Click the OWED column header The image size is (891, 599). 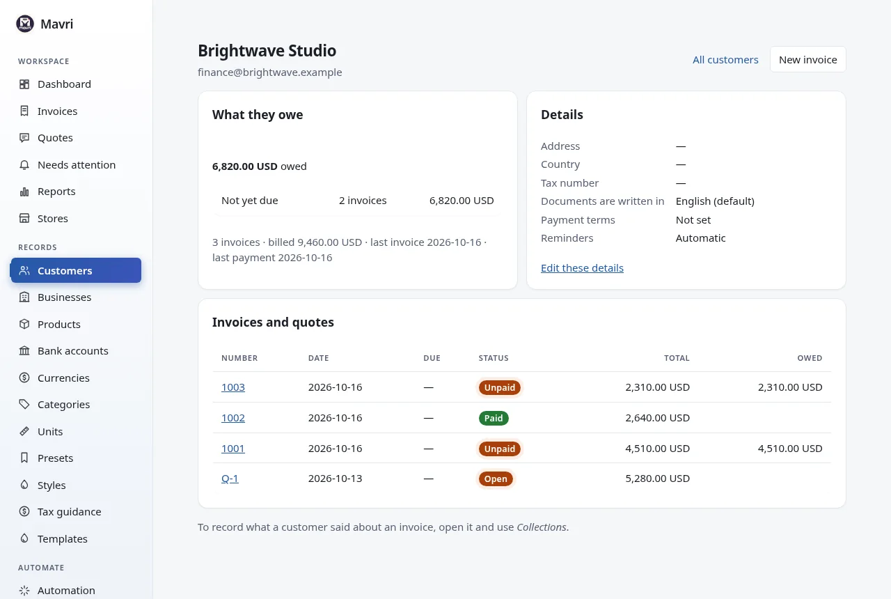pyautogui.click(x=810, y=358)
